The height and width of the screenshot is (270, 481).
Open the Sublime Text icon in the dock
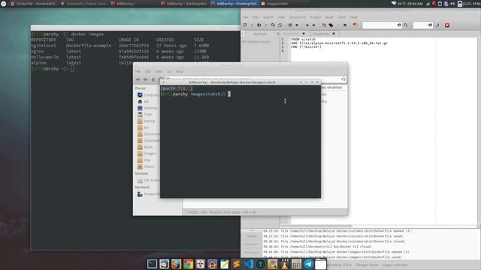tap(236, 264)
